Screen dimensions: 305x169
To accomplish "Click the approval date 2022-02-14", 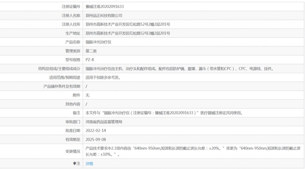I will [x=96, y=131].
